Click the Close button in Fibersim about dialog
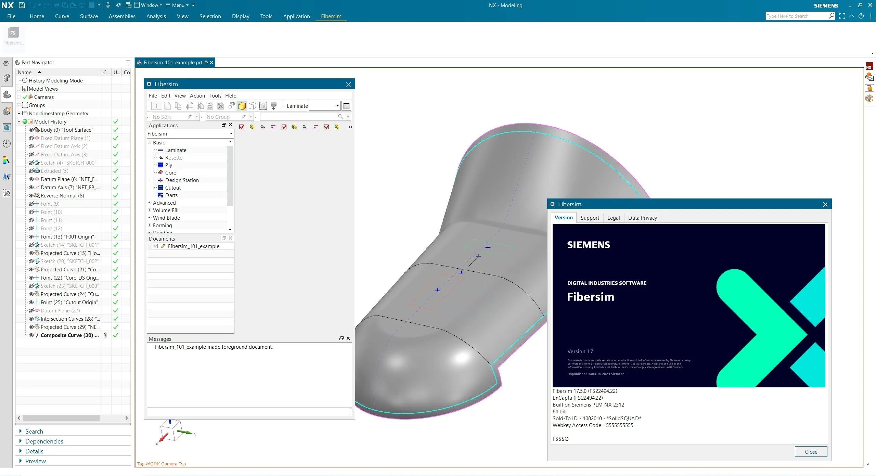 tap(811, 452)
